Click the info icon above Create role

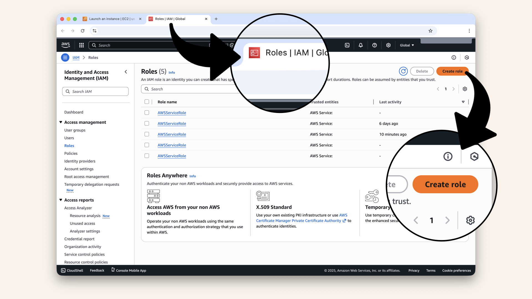point(454,57)
